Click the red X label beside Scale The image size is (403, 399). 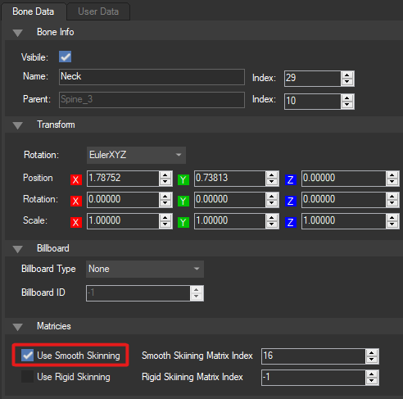pos(76,222)
